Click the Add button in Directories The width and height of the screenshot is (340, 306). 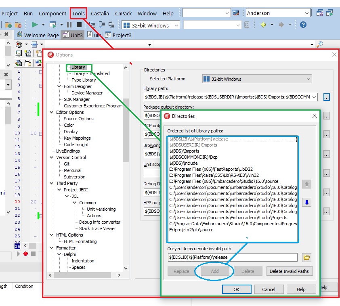tap(215, 271)
